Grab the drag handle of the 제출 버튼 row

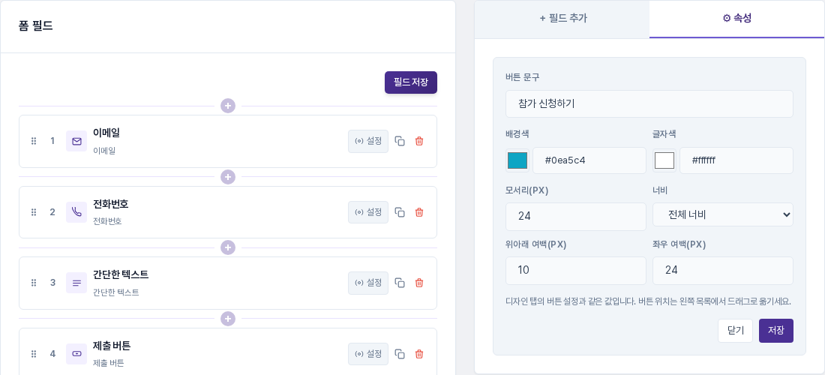point(34,354)
